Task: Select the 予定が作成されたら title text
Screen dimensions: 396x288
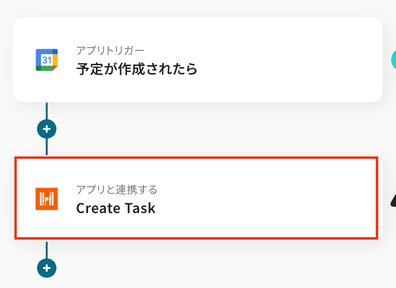Action: pos(137,69)
